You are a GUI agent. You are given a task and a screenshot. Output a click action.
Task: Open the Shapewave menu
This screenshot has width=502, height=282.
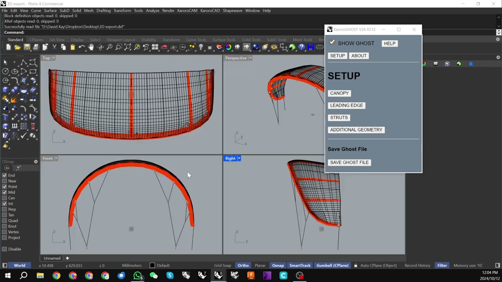click(x=233, y=11)
